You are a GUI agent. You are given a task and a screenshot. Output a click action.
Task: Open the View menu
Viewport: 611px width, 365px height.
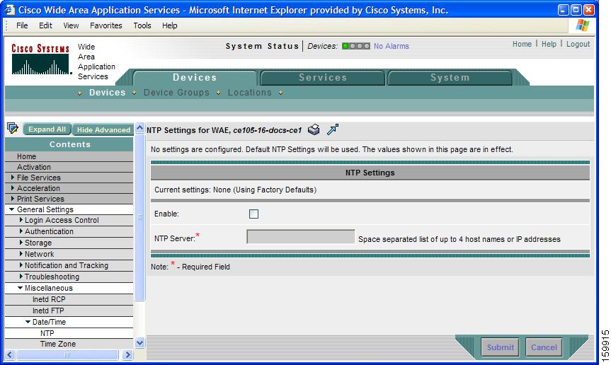pos(71,25)
